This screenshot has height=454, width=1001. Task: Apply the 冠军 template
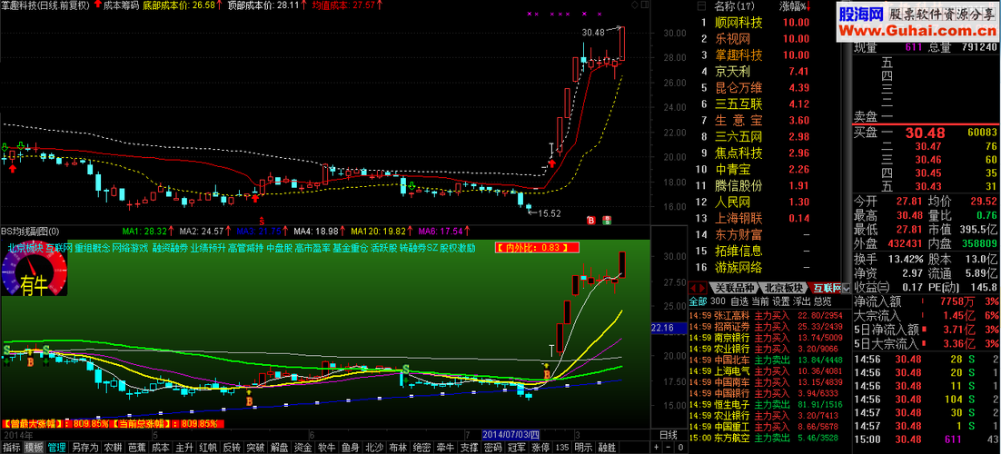[x=517, y=447]
